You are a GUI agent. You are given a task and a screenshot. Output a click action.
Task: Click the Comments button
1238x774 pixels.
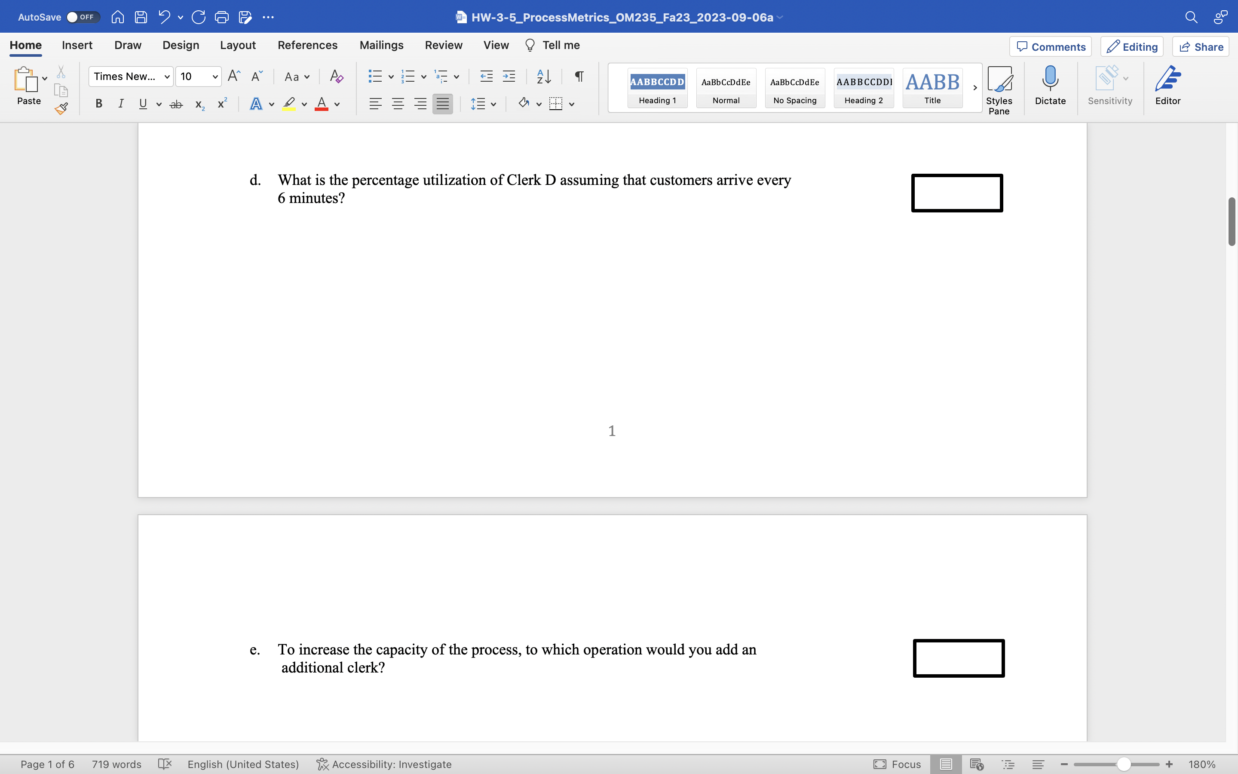(x=1050, y=46)
